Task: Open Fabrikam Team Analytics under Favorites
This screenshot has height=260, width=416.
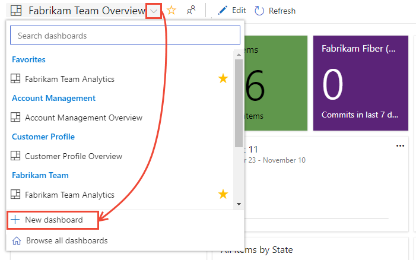Action: pos(69,79)
